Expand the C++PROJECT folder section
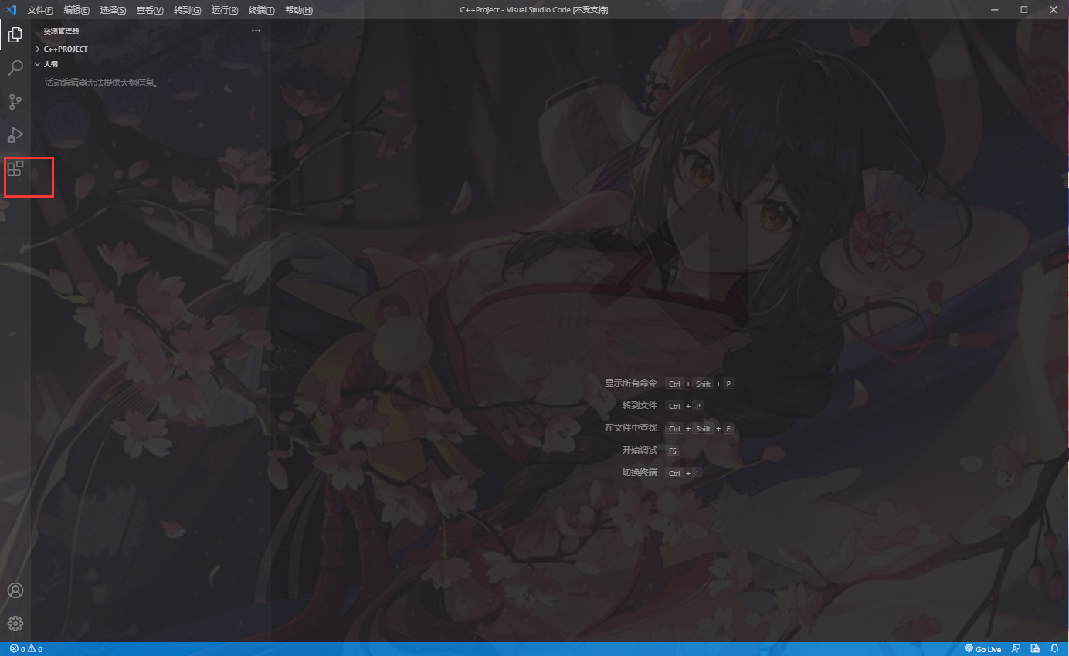This screenshot has width=1069, height=656. pyautogui.click(x=151, y=49)
